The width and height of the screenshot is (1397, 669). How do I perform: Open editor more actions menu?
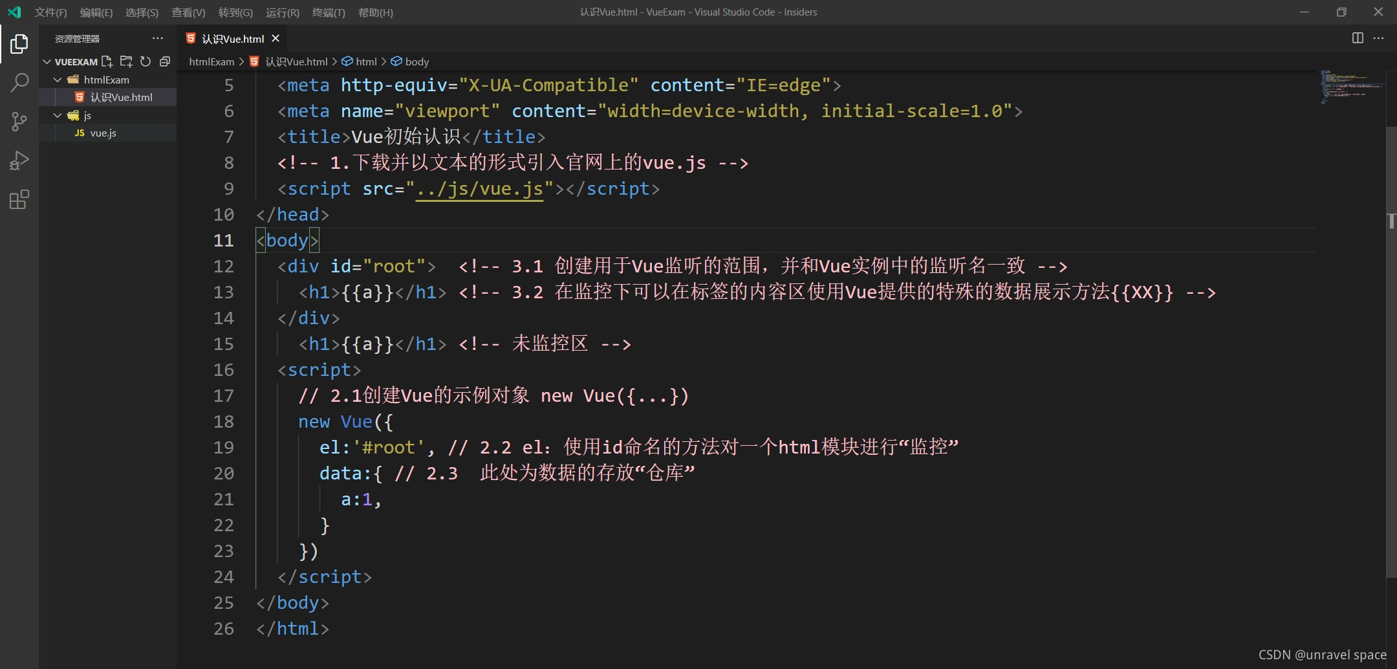1378,38
